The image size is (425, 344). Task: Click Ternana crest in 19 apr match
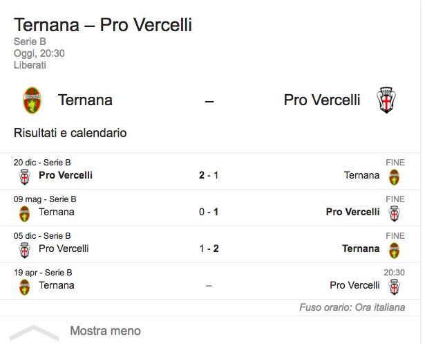(x=25, y=287)
